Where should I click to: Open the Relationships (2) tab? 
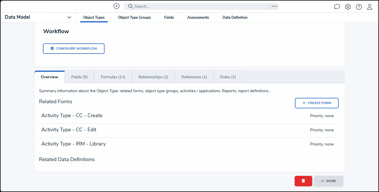153,77
